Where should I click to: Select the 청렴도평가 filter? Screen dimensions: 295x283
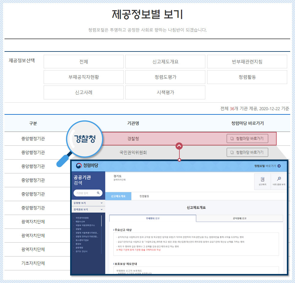(x=165, y=77)
